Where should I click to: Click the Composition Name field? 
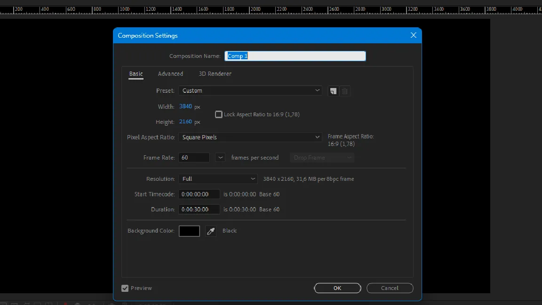[295, 56]
